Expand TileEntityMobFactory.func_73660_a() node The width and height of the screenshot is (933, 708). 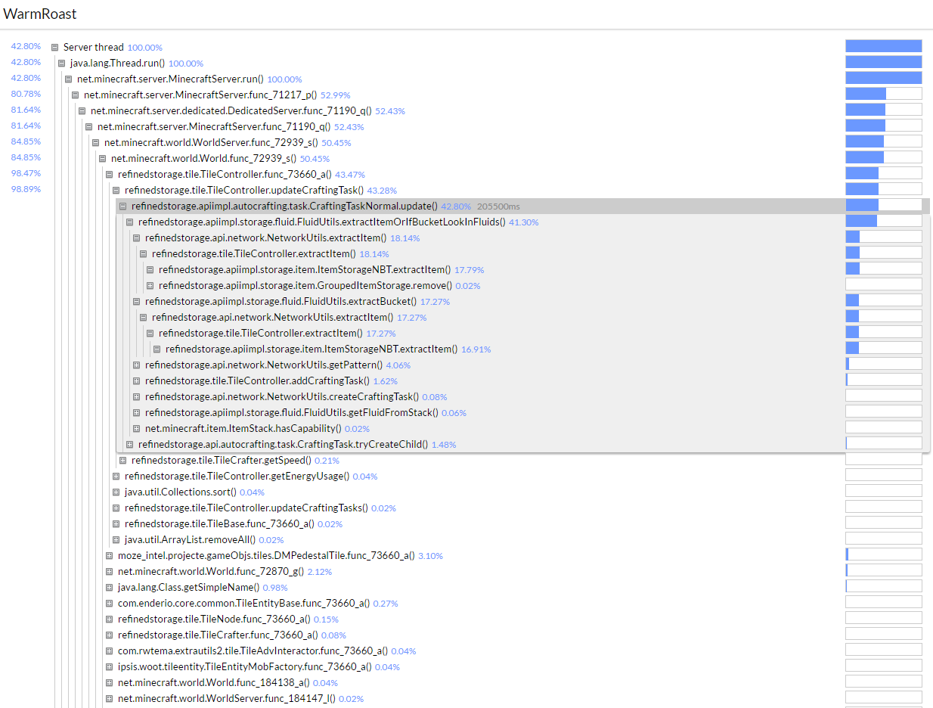[109, 666]
